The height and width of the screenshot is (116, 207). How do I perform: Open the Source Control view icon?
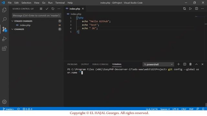5,29
